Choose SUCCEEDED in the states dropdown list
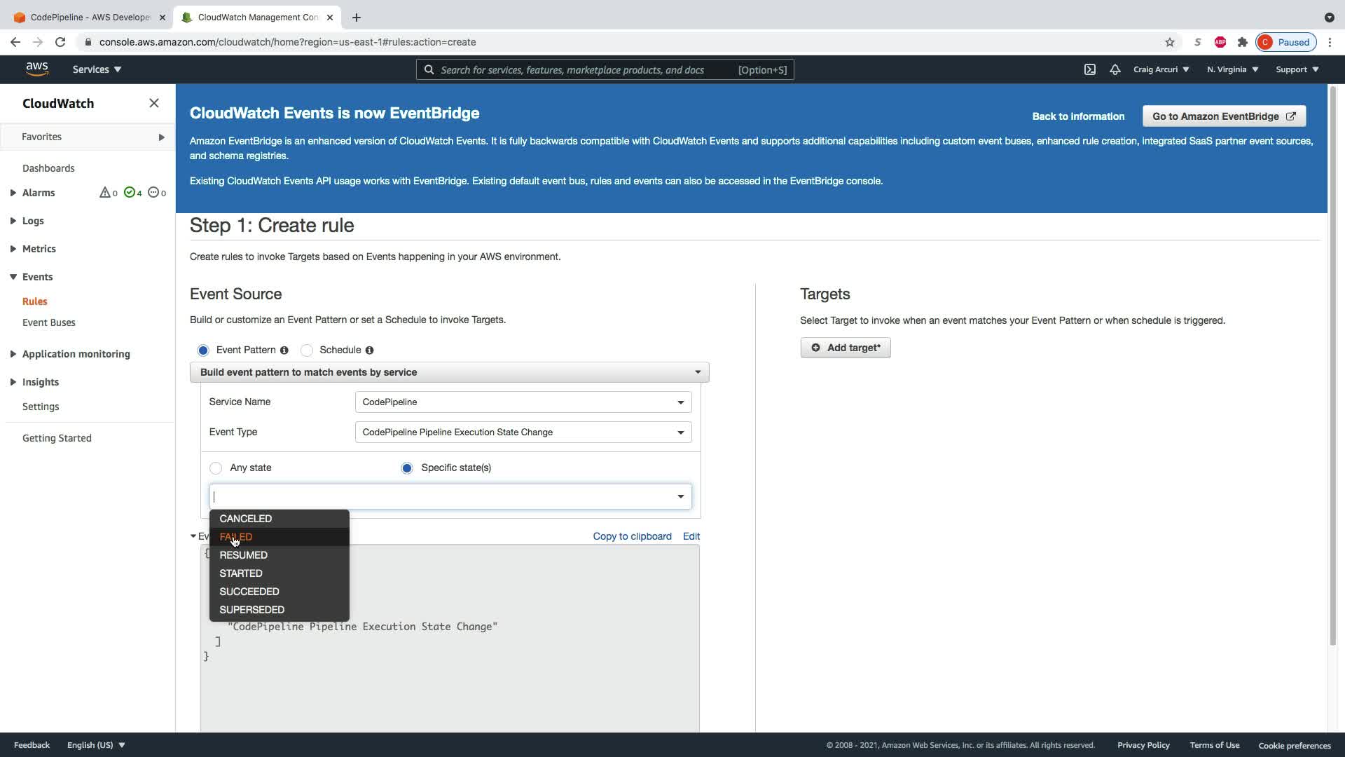The width and height of the screenshot is (1345, 757). (249, 592)
